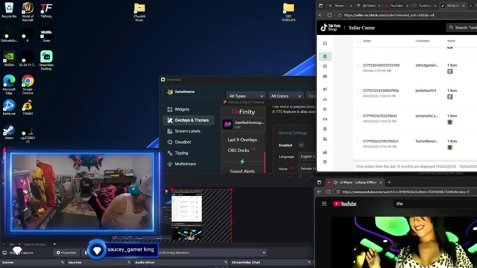Click the item thumbnail for tattedgemini order
Image resolution: width=477 pixels, height=268 pixels.
(450, 71)
